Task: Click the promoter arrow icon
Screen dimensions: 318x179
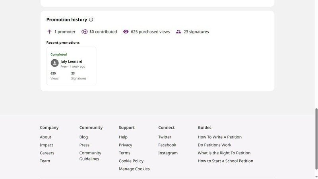Action: 50,32
